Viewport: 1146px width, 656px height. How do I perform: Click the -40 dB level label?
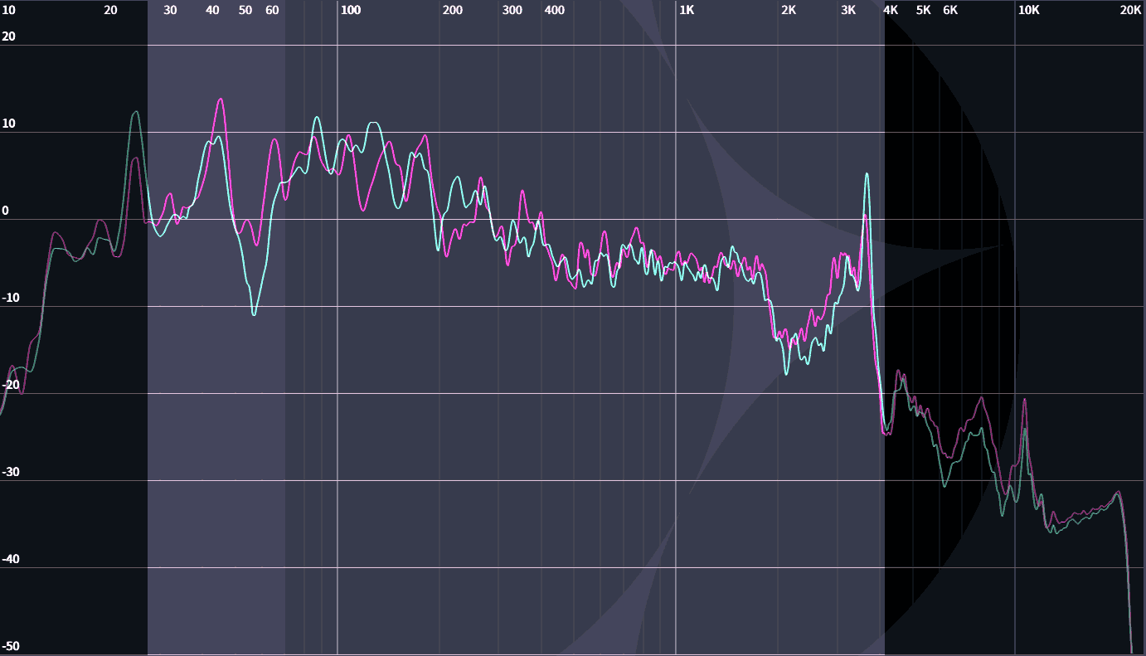(10, 559)
